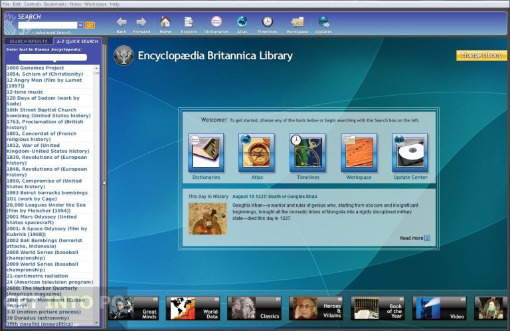Screen dimensions: 510x331
Task: Select '1801, Concordat of' entry
Action: coord(49,136)
